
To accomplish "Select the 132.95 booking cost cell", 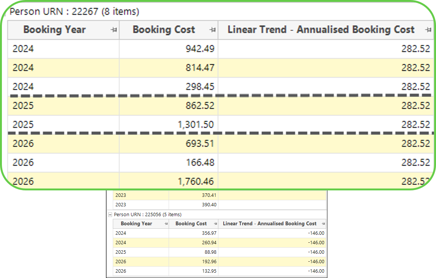I will click(194, 271).
